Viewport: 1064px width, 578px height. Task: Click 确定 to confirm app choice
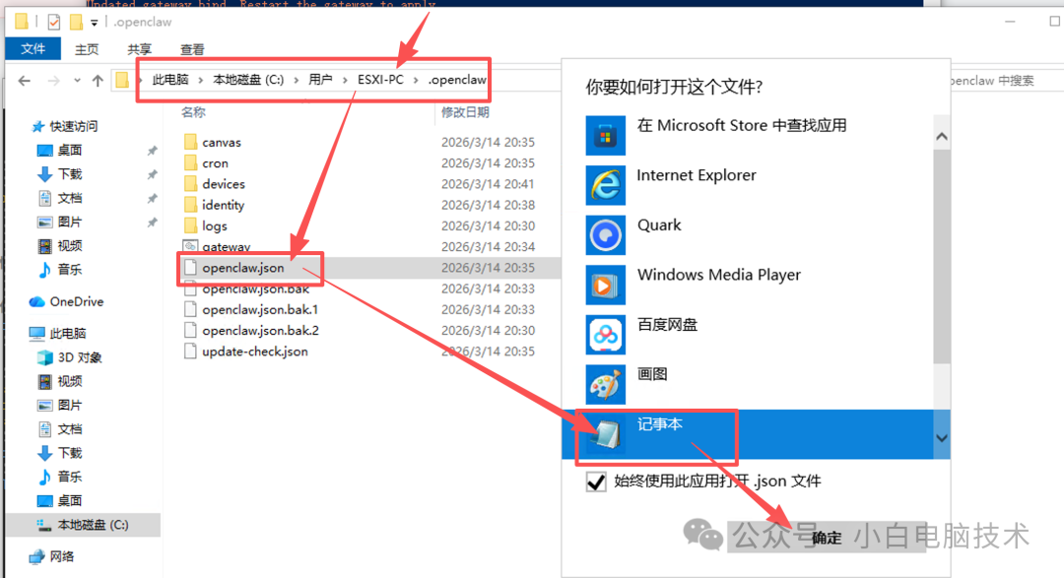click(827, 538)
